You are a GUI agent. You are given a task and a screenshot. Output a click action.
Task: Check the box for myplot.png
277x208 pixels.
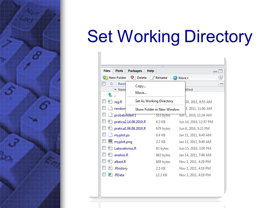104,141
